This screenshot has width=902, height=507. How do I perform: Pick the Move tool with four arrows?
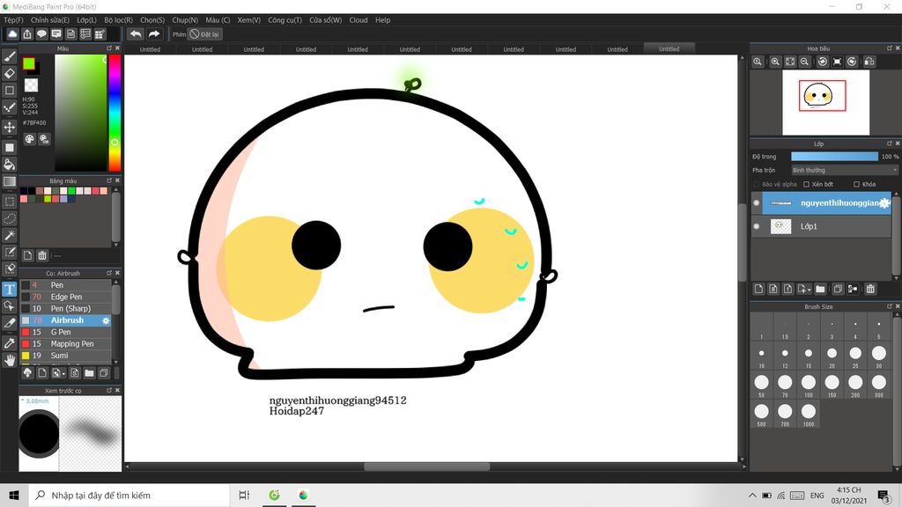(10, 127)
